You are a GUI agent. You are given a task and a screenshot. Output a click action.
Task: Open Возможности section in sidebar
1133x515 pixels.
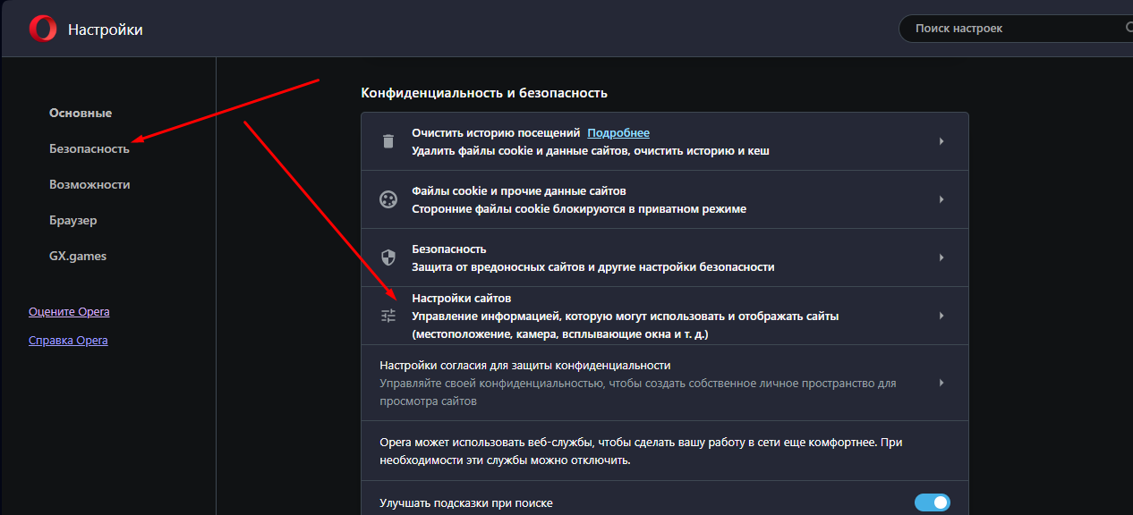coord(89,184)
